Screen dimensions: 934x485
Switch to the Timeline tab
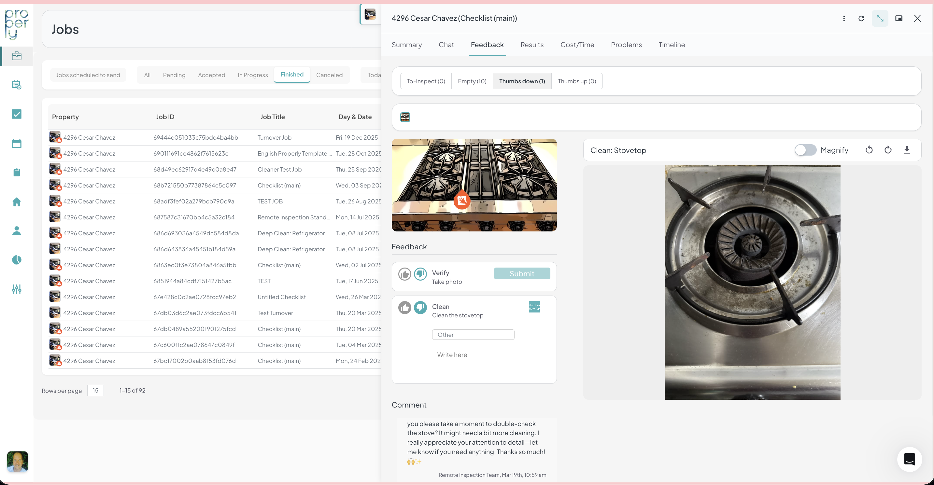point(672,45)
